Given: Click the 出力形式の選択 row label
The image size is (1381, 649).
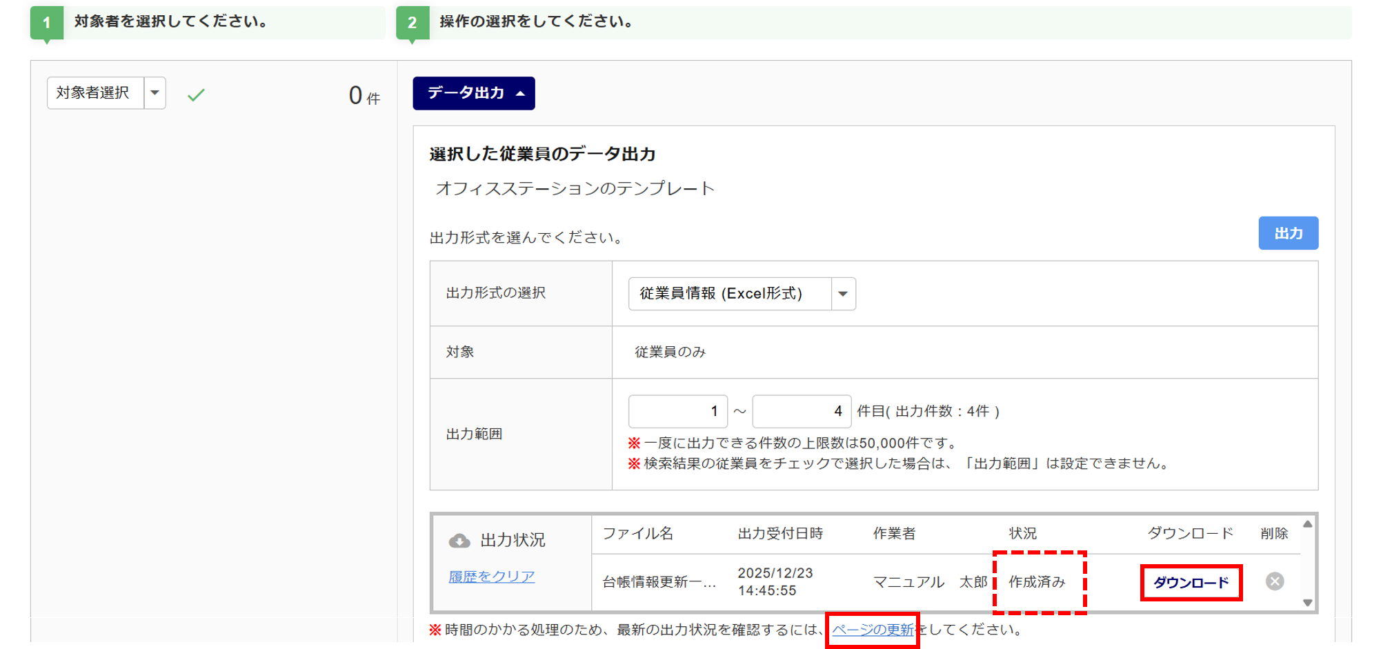Looking at the screenshot, I should pos(496,293).
